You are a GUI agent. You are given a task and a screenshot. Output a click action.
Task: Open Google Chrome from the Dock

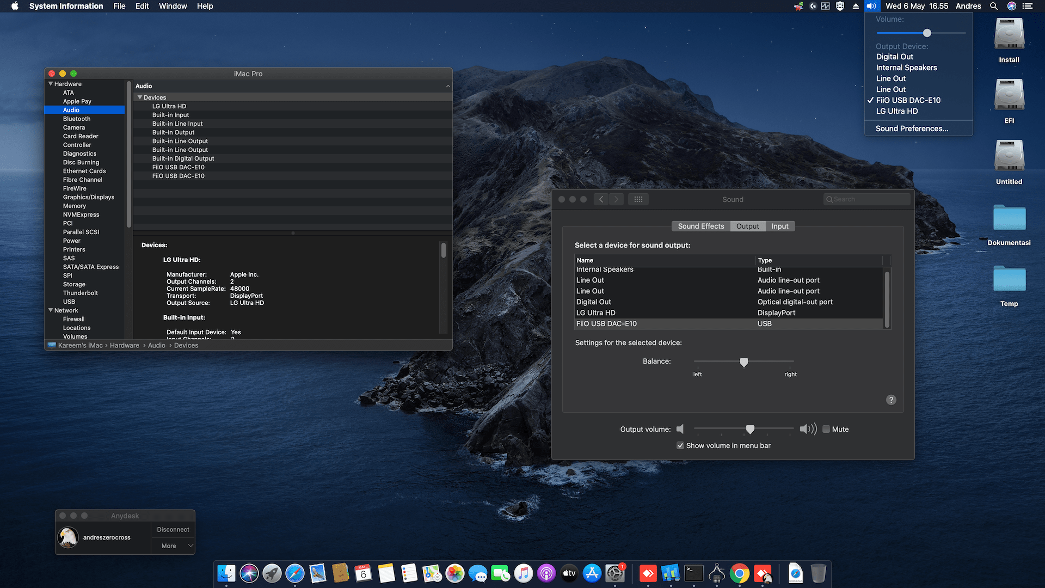(740, 573)
